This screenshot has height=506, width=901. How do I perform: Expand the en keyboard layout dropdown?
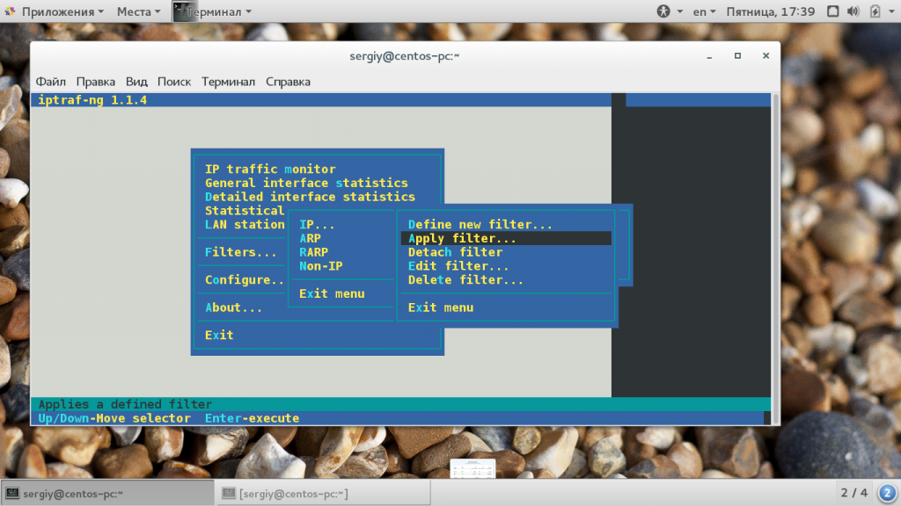click(x=704, y=11)
